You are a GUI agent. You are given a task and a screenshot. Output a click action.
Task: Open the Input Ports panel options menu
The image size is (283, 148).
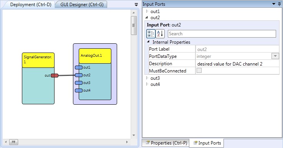coord(274,4)
